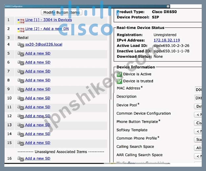Open the AAR Calling Search Space dropdown
The height and width of the screenshot is (171, 206).
click(x=198, y=156)
